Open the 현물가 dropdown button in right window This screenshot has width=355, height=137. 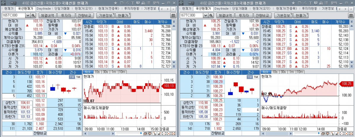(x=301, y=15)
